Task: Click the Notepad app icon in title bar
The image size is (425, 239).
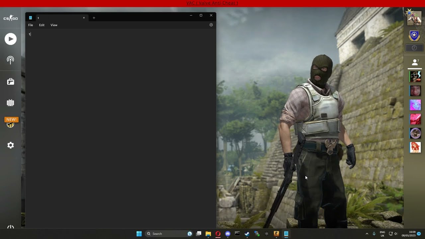Action: pos(31,18)
